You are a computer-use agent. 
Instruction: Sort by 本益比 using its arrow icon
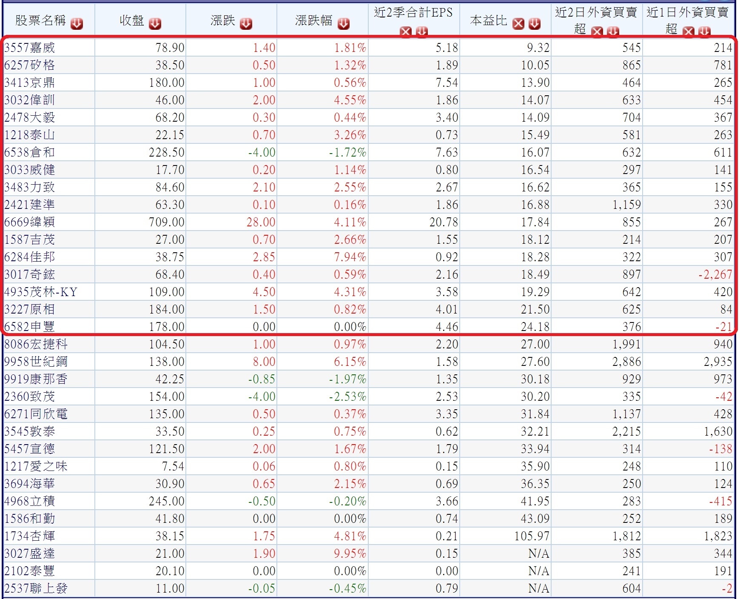(535, 23)
